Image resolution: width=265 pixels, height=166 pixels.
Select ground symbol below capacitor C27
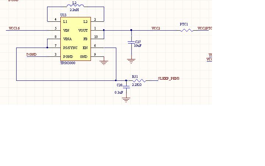click(x=131, y=61)
